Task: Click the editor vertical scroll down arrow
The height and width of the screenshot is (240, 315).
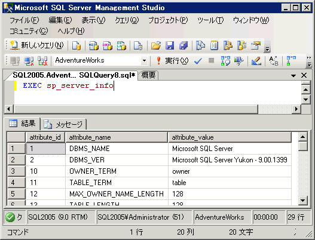Action: tap(305, 99)
